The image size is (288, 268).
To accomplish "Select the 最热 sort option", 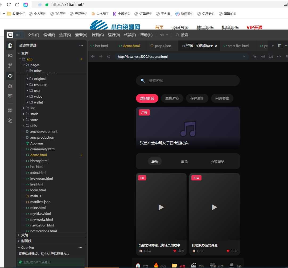I will [184, 161].
